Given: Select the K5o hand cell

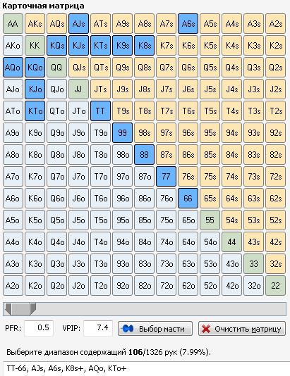Looking at the screenshot, I should click(35, 220).
